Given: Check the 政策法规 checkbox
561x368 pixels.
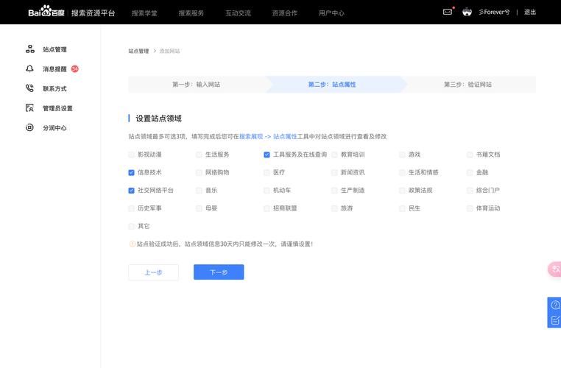Looking at the screenshot, I should click(402, 191).
